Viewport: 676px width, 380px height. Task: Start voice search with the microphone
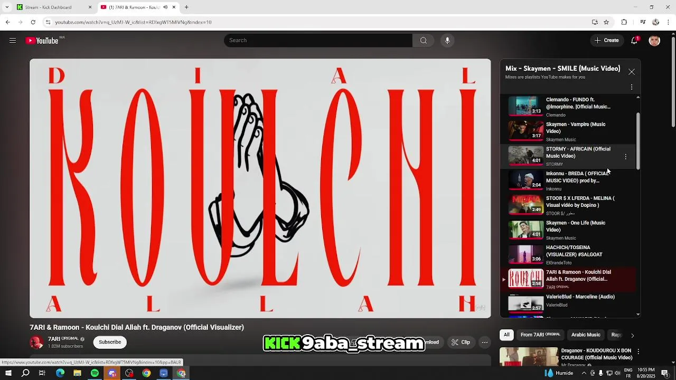click(x=447, y=41)
